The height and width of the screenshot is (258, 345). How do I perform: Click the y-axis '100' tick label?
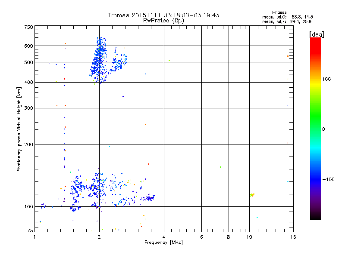pyautogui.click(x=29, y=207)
